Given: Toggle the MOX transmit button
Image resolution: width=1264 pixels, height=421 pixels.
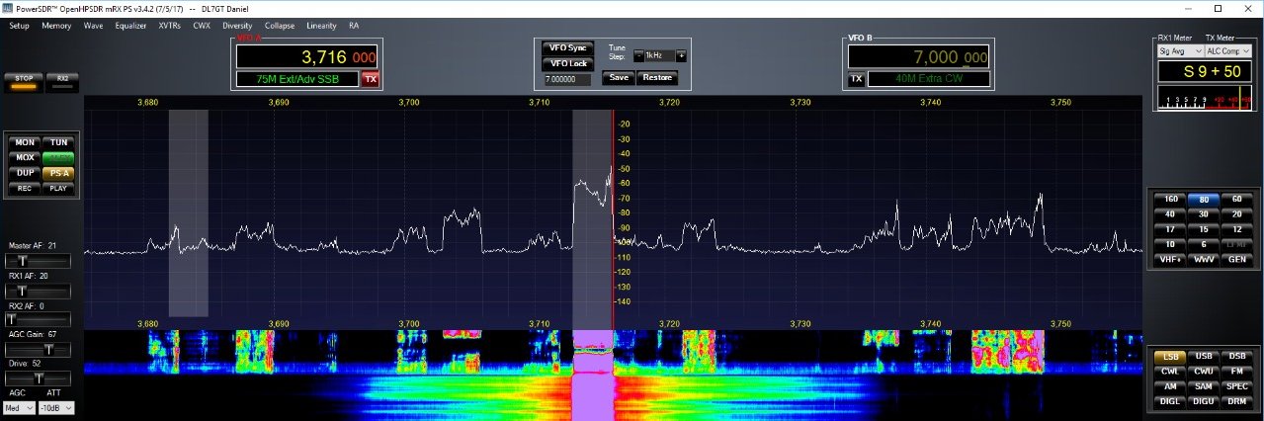Looking at the screenshot, I should coord(25,157).
